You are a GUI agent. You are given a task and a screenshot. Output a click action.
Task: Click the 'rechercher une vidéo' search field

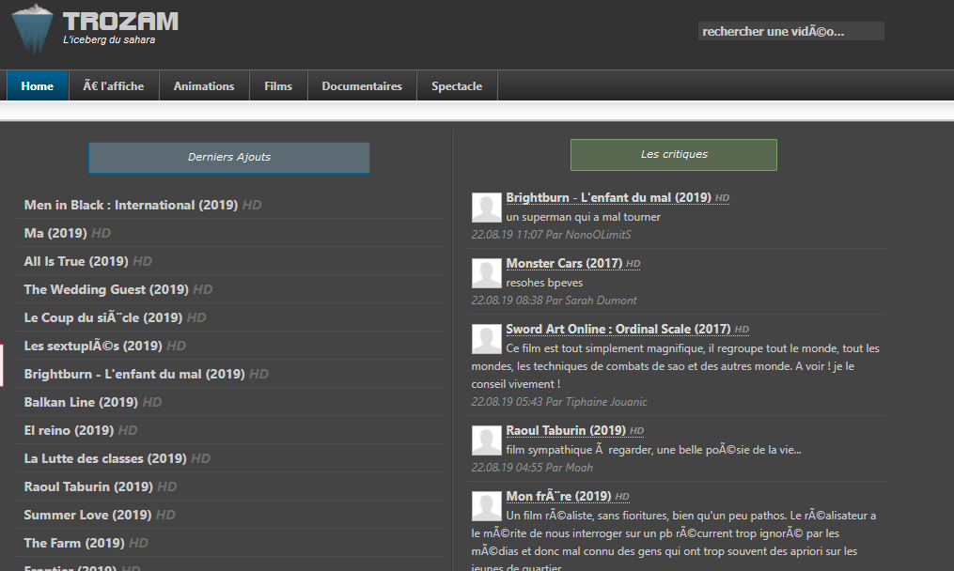point(791,31)
